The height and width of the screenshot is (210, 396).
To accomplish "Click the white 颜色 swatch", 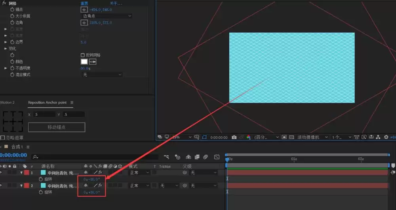I will click(84, 62).
